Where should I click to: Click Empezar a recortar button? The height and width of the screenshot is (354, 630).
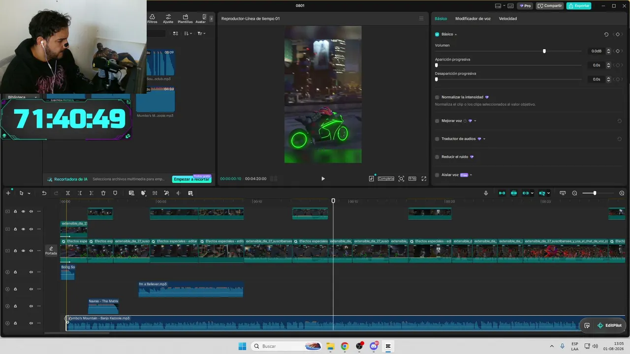point(191,179)
